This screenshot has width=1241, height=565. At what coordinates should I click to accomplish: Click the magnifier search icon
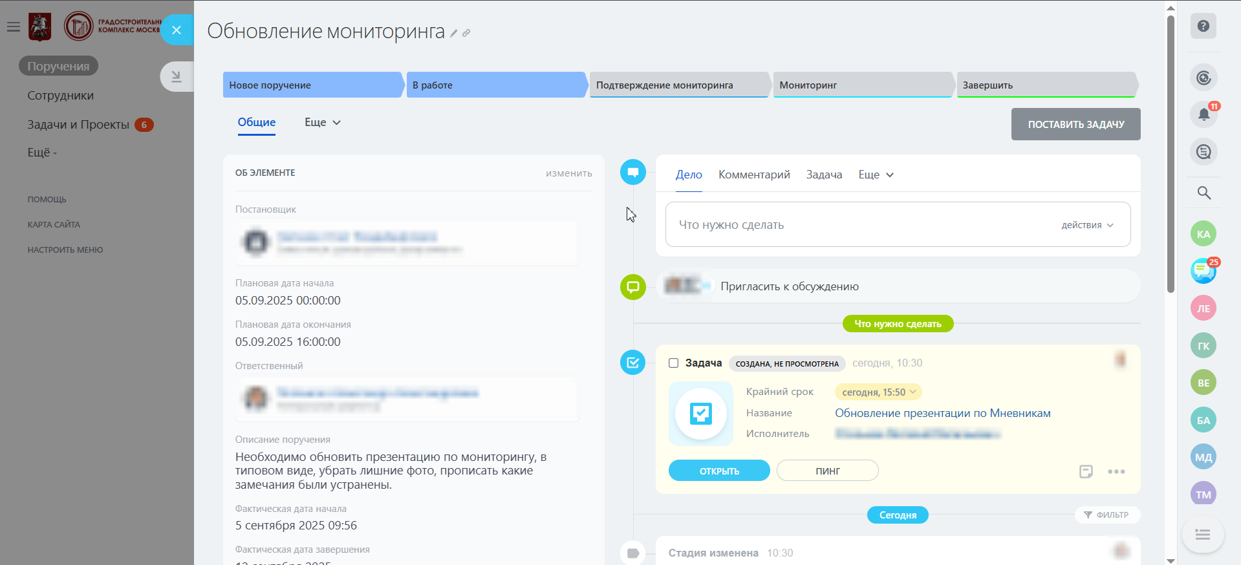[1203, 193]
